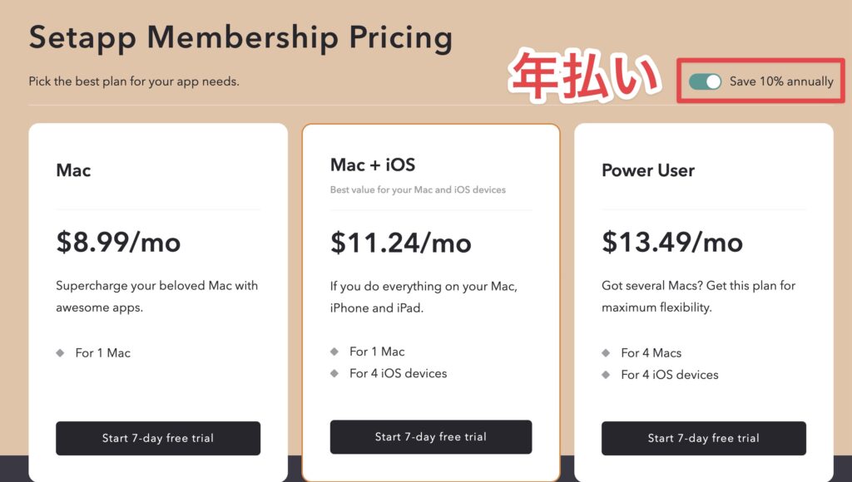
Task: Start 7-day free trial for Mac plan
Action: pos(158,438)
